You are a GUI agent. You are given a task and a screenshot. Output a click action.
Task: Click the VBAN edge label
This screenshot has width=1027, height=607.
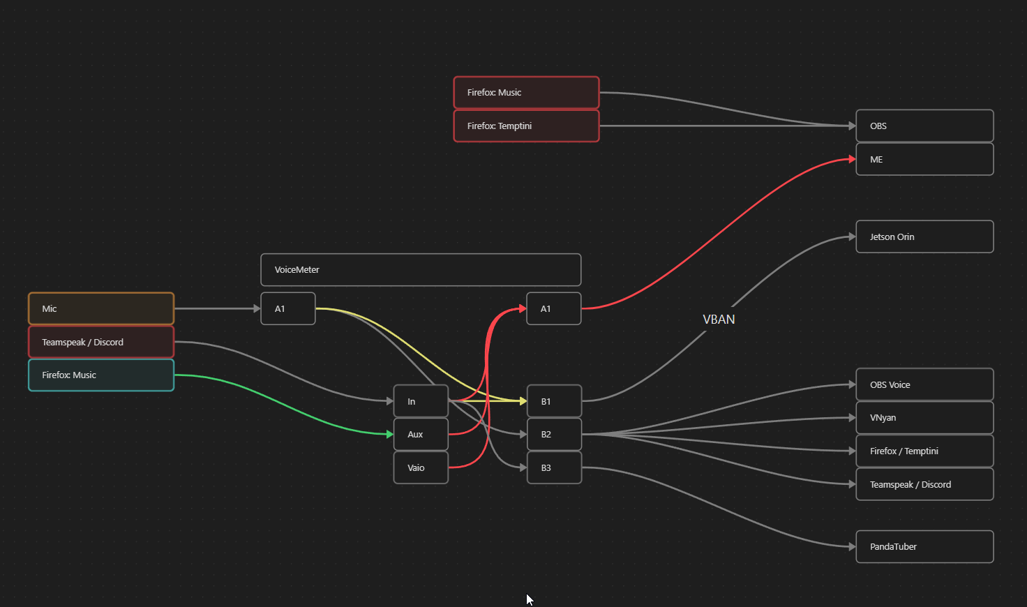(x=718, y=319)
